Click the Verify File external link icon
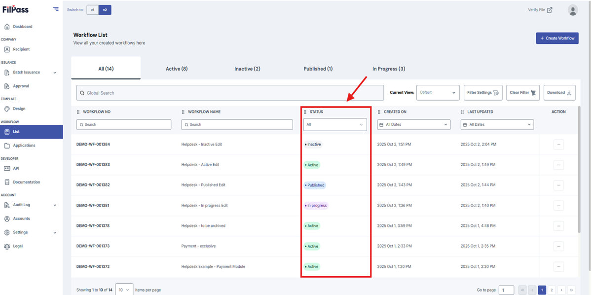Viewport: 592px width, 295px height. 550,10
